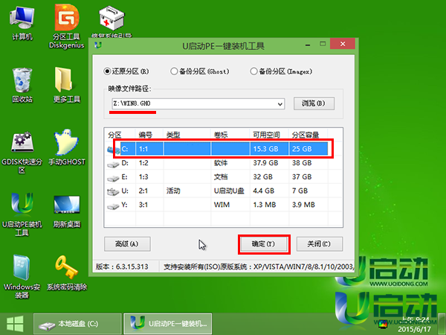Launch 分区工具 Diskgenius icon
The width and height of the screenshot is (446, 335).
tap(67, 27)
